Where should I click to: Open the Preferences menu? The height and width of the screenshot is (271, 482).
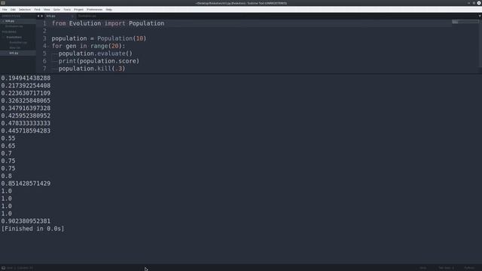pos(95,10)
